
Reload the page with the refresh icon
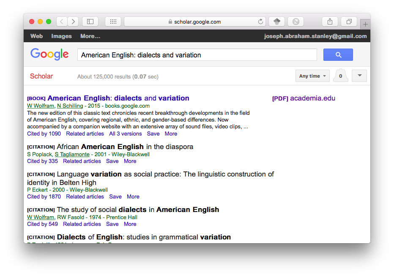pos(260,22)
